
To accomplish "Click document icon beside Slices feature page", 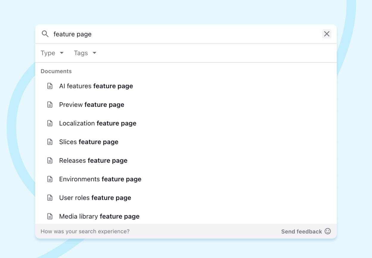I will click(x=50, y=142).
